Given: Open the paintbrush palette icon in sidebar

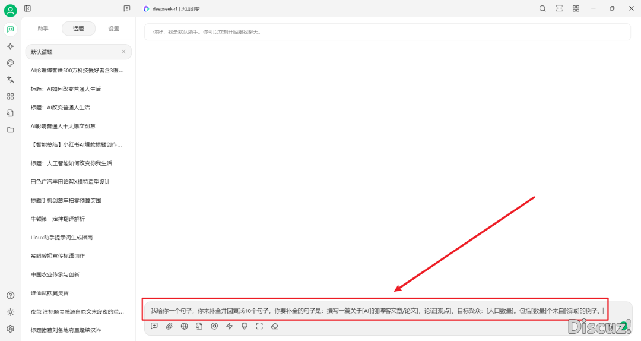Looking at the screenshot, I should pyautogui.click(x=10, y=63).
